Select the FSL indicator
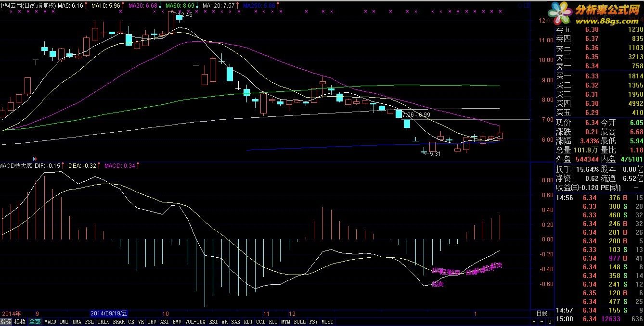This screenshot has height=326, width=644. coord(90,322)
